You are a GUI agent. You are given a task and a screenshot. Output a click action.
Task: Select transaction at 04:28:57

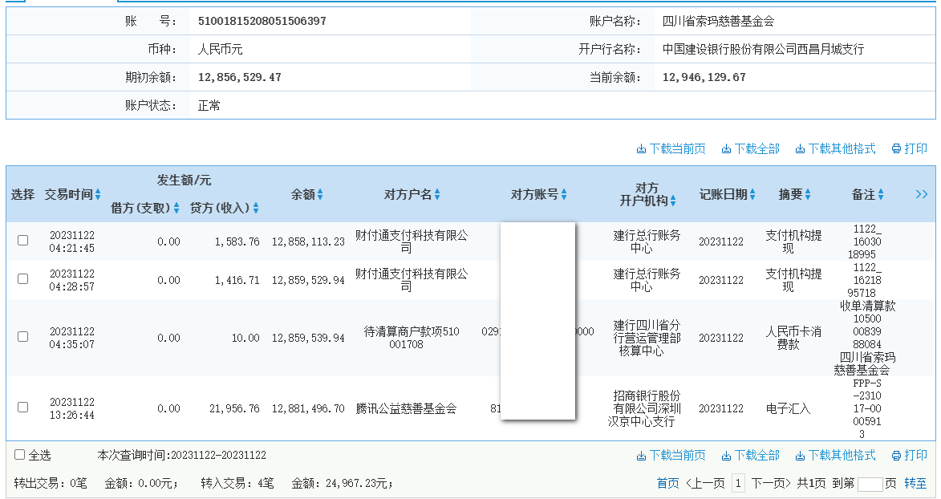22,278
